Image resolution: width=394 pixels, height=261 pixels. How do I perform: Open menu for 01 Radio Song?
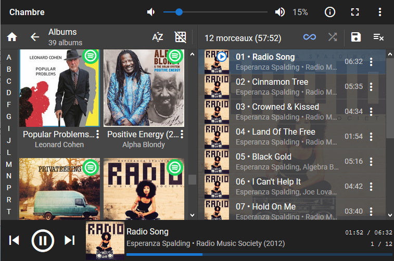tap(371, 62)
